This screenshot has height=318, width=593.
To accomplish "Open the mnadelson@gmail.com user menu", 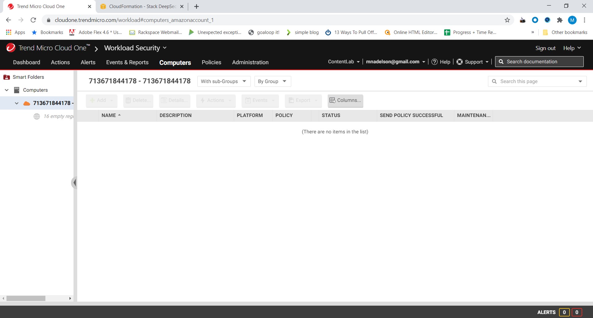I will (x=395, y=62).
